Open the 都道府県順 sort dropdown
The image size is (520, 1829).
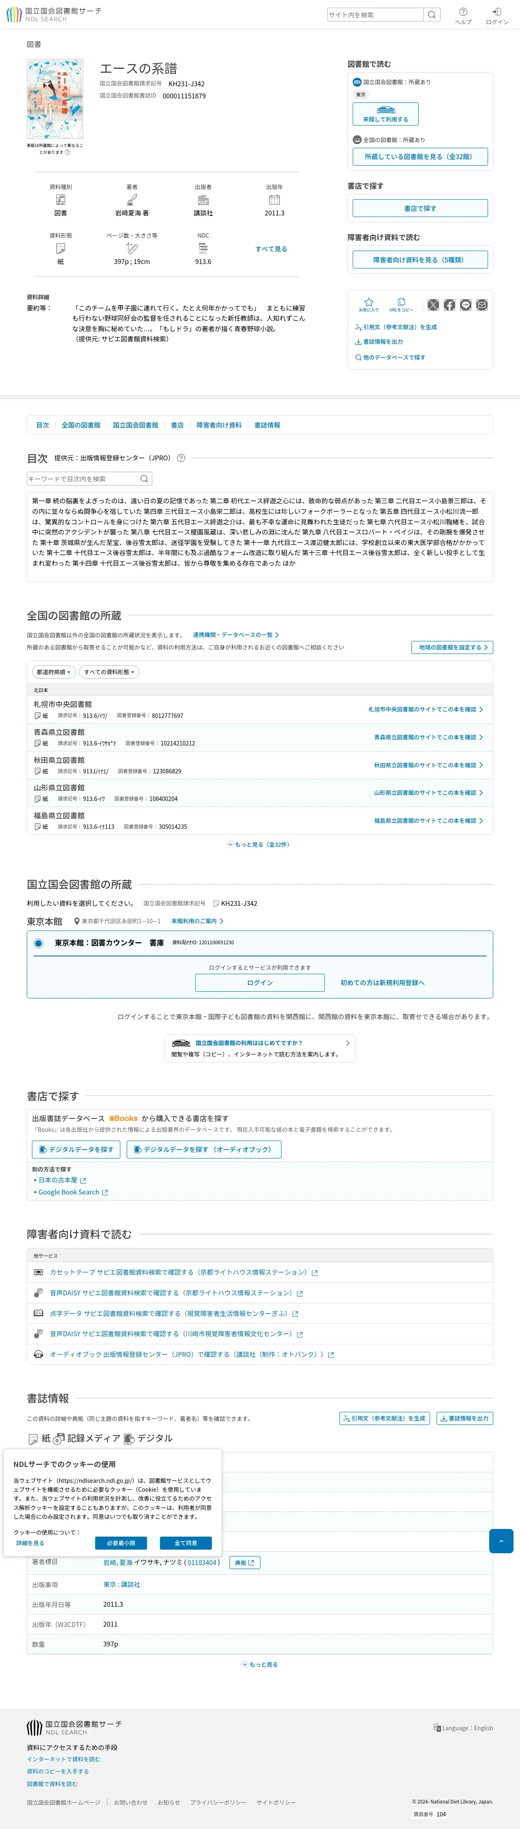(53, 672)
